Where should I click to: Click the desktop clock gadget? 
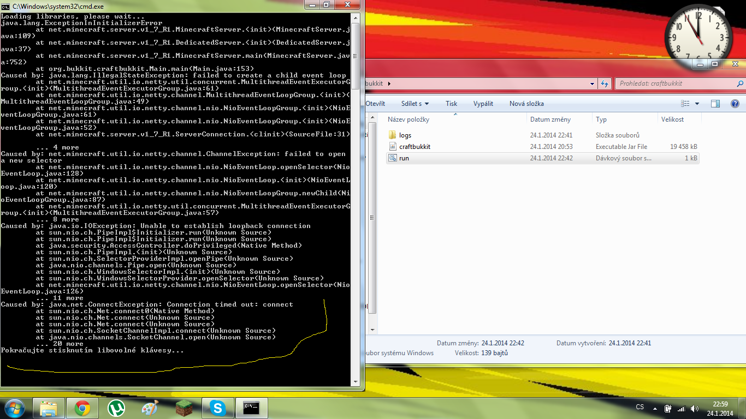tap(698, 38)
